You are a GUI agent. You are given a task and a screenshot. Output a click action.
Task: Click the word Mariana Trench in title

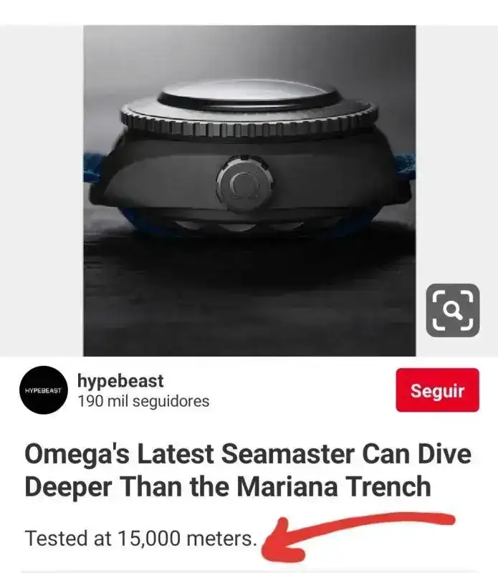point(333,487)
